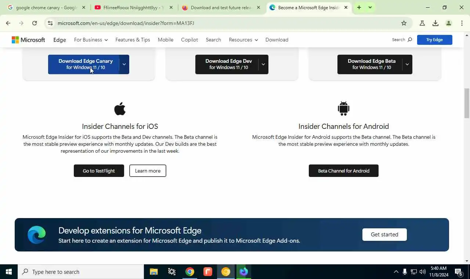Click the Edge nav link
Screen dimensions: 470x279
tap(60, 40)
